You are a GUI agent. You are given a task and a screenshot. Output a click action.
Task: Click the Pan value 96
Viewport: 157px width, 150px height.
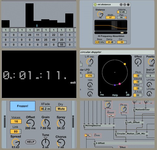pos(122,17)
